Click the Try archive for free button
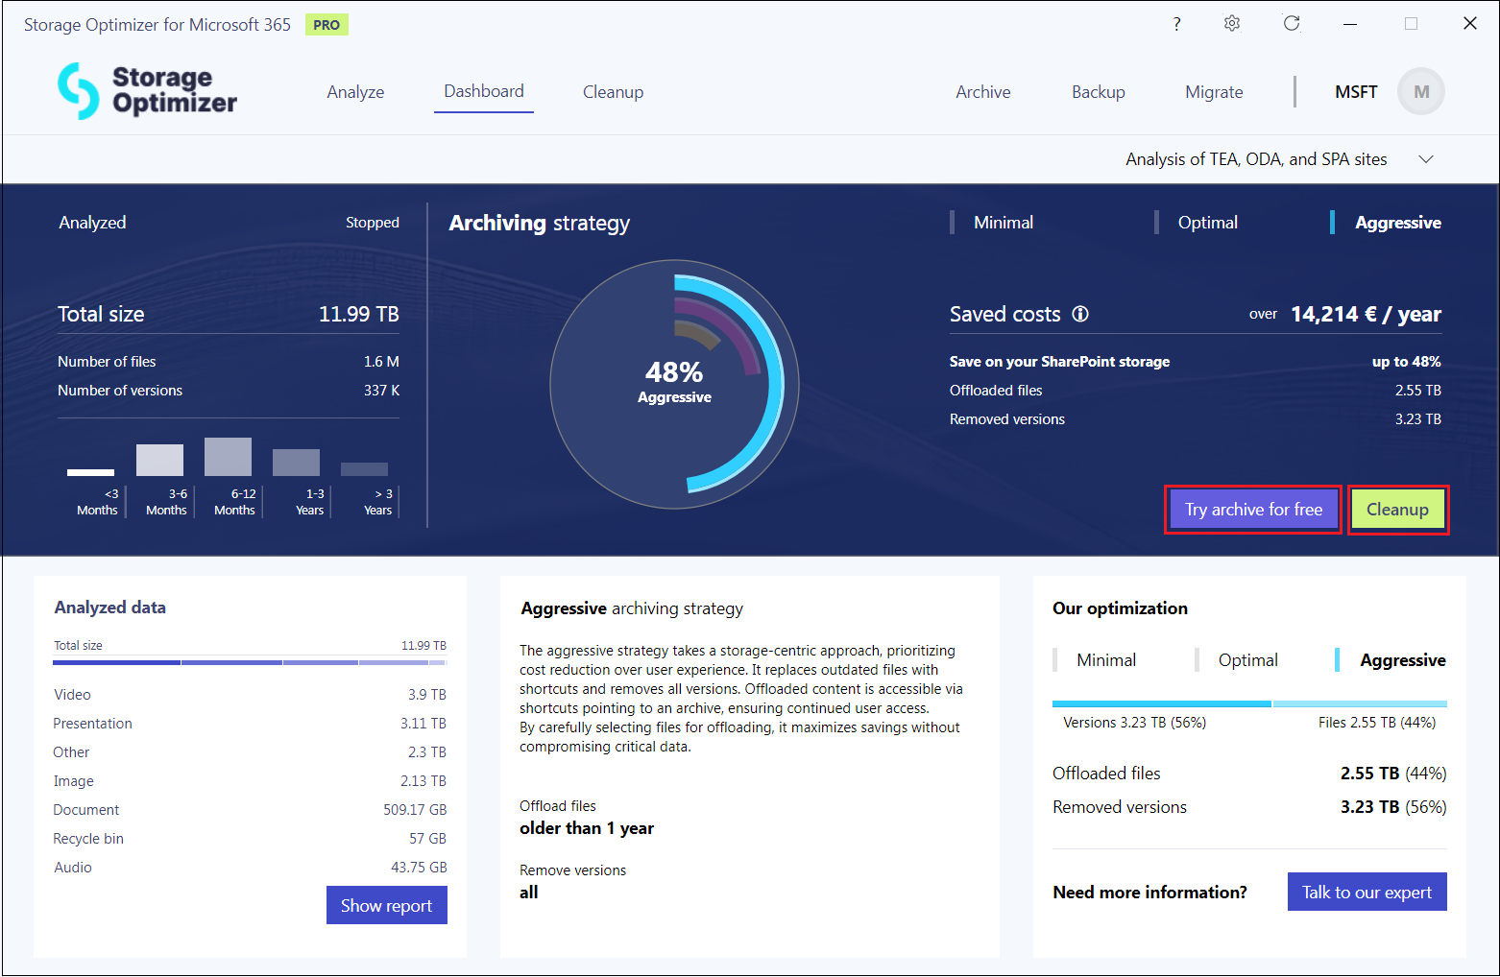 1253,510
